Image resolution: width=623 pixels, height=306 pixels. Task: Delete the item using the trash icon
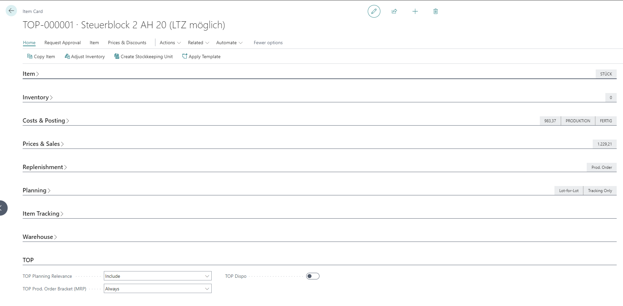tap(435, 11)
